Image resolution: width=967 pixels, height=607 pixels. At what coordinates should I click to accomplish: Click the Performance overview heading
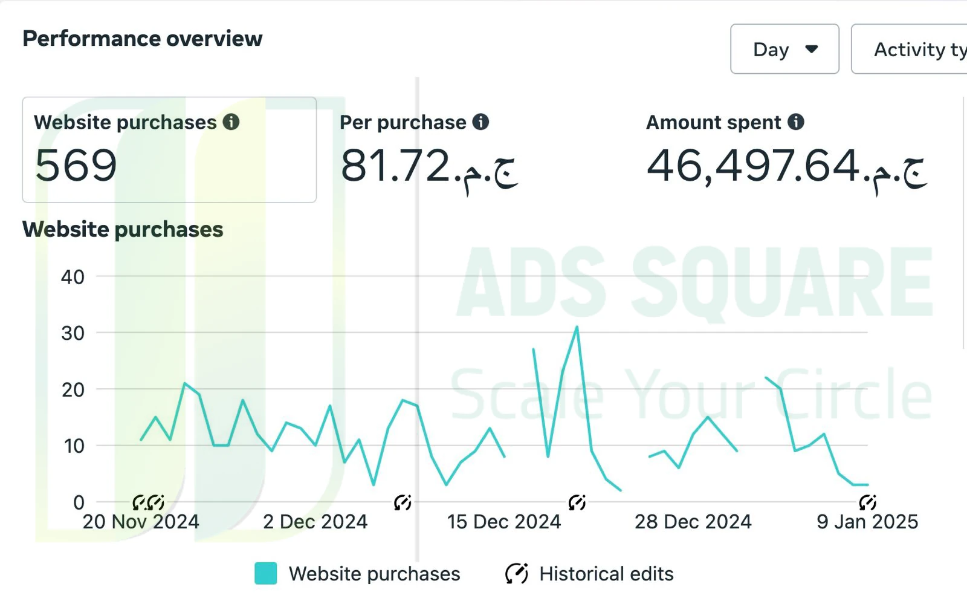[143, 39]
